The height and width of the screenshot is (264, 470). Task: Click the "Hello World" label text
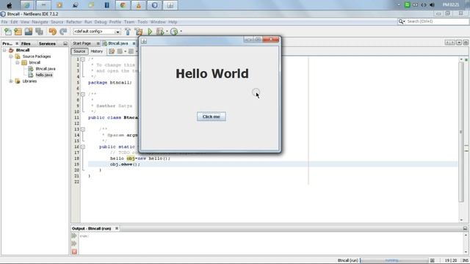pos(212,73)
